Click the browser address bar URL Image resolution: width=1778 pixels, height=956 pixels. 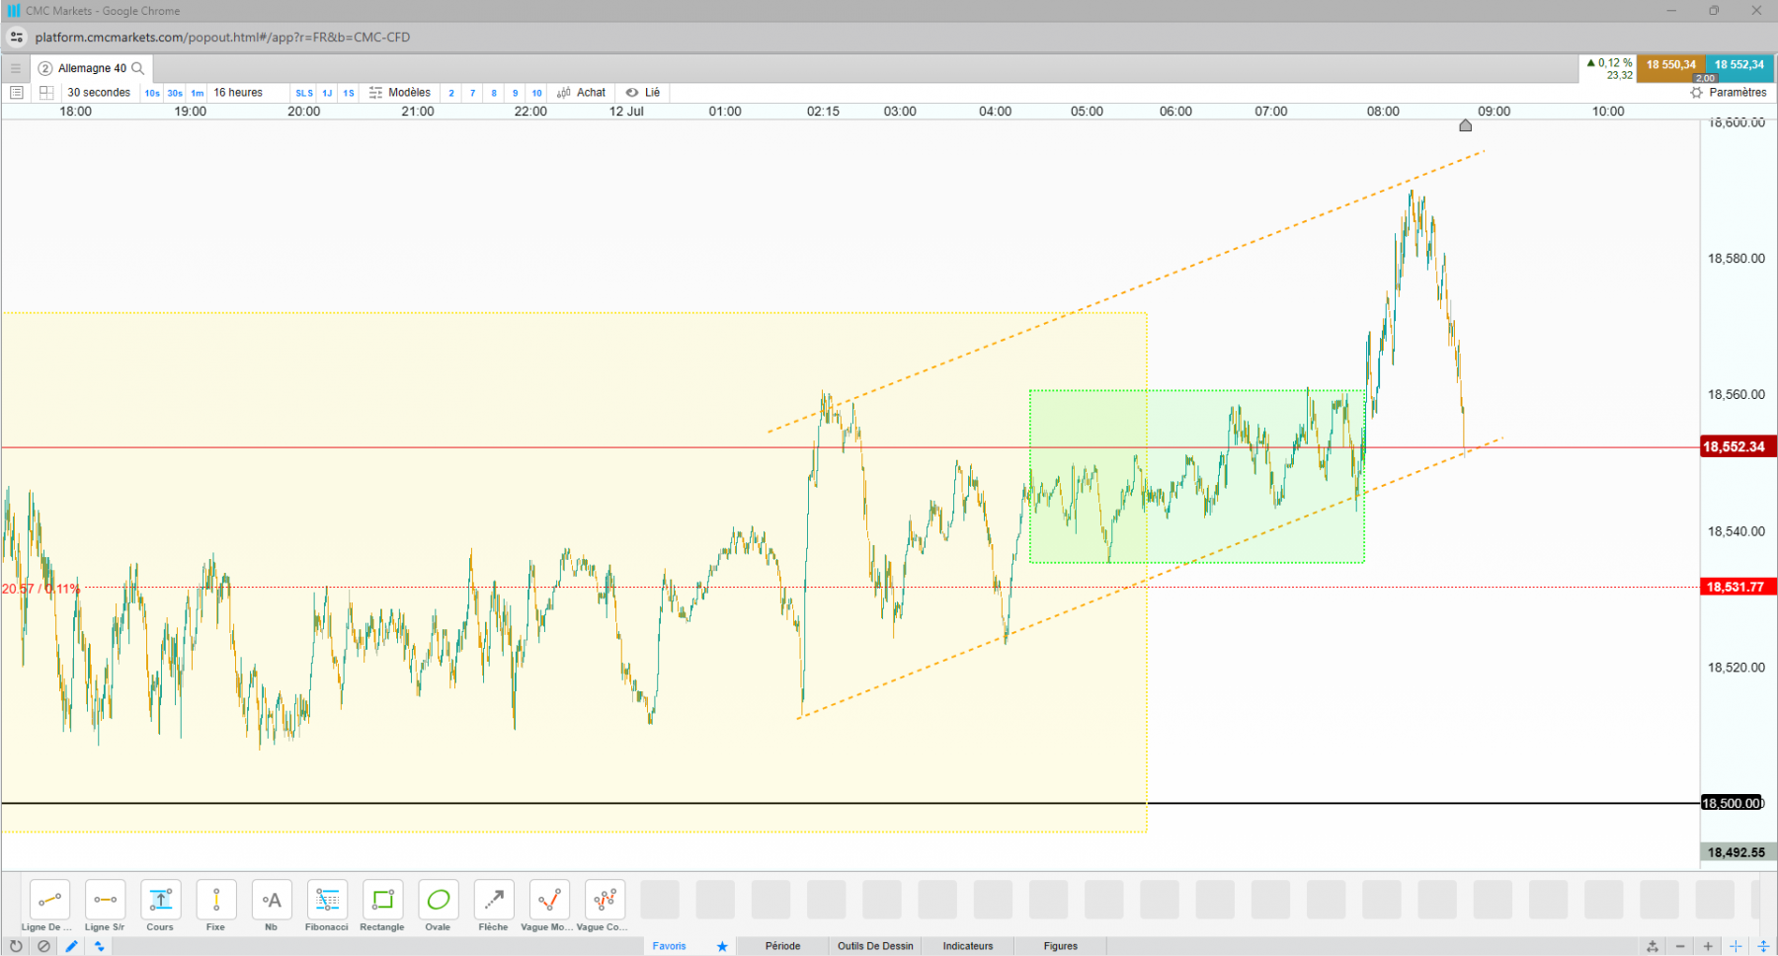222,38
